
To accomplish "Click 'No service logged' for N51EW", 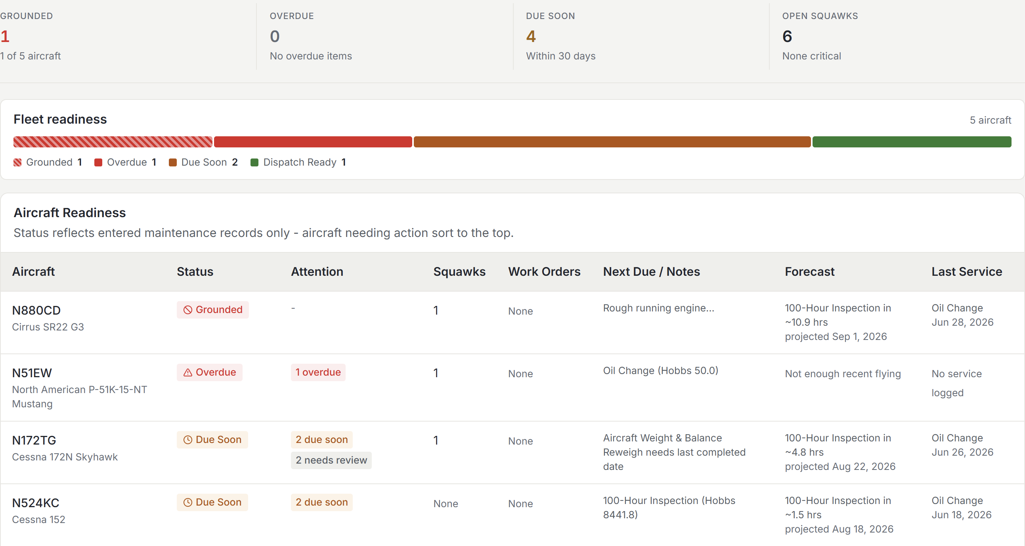I will tap(956, 384).
